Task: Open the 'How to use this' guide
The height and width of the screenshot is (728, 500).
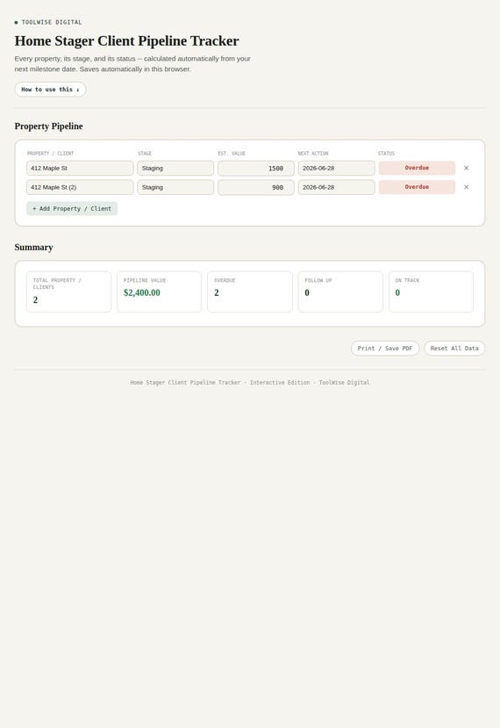Action: point(50,90)
